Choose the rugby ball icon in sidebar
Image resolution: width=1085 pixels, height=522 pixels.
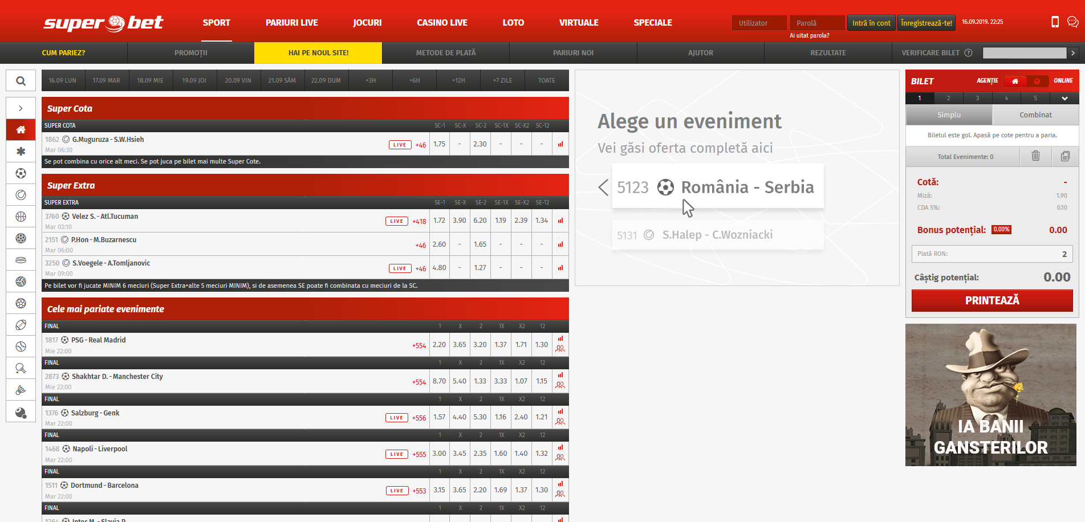tap(21, 325)
